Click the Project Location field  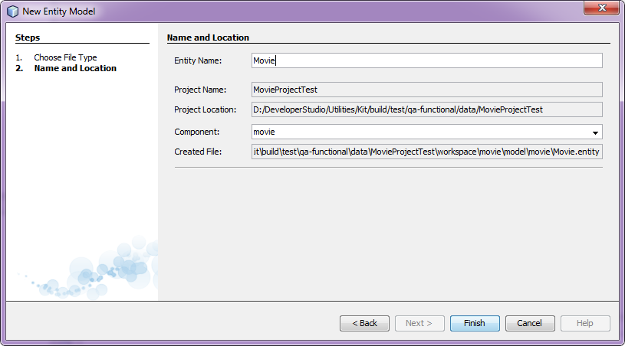pyautogui.click(x=427, y=109)
